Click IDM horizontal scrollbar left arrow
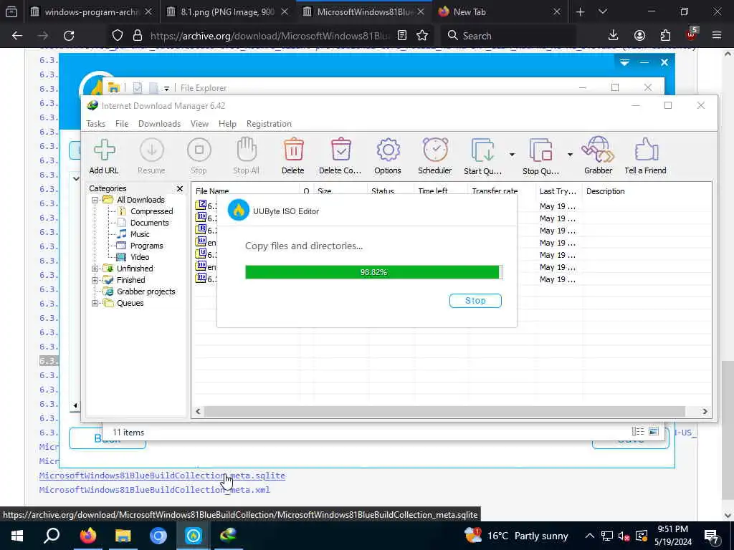The image size is (734, 550). [198, 412]
